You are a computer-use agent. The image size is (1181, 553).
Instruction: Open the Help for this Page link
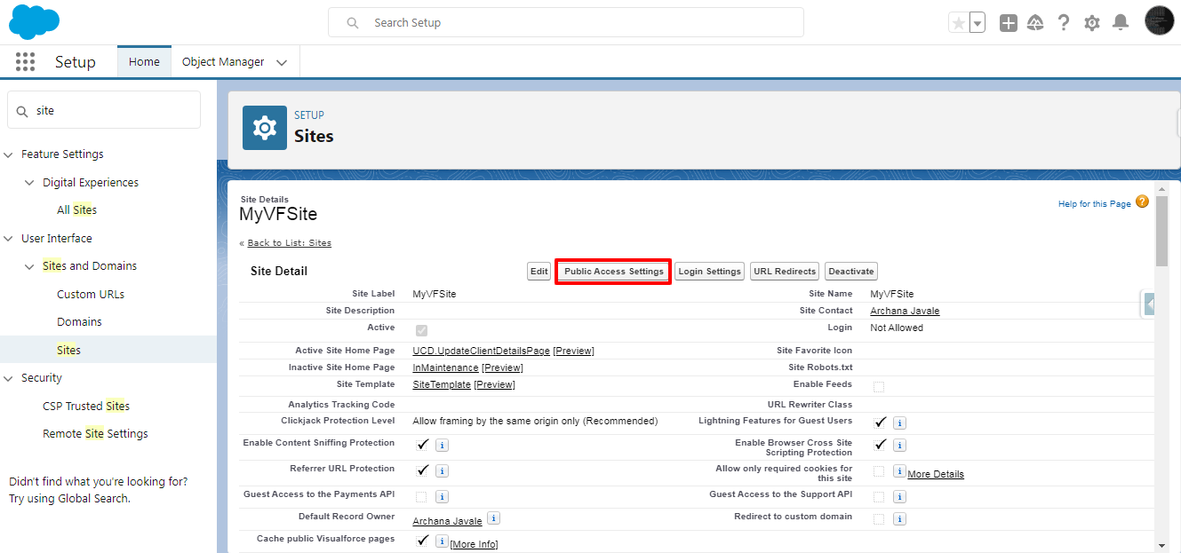pos(1094,204)
